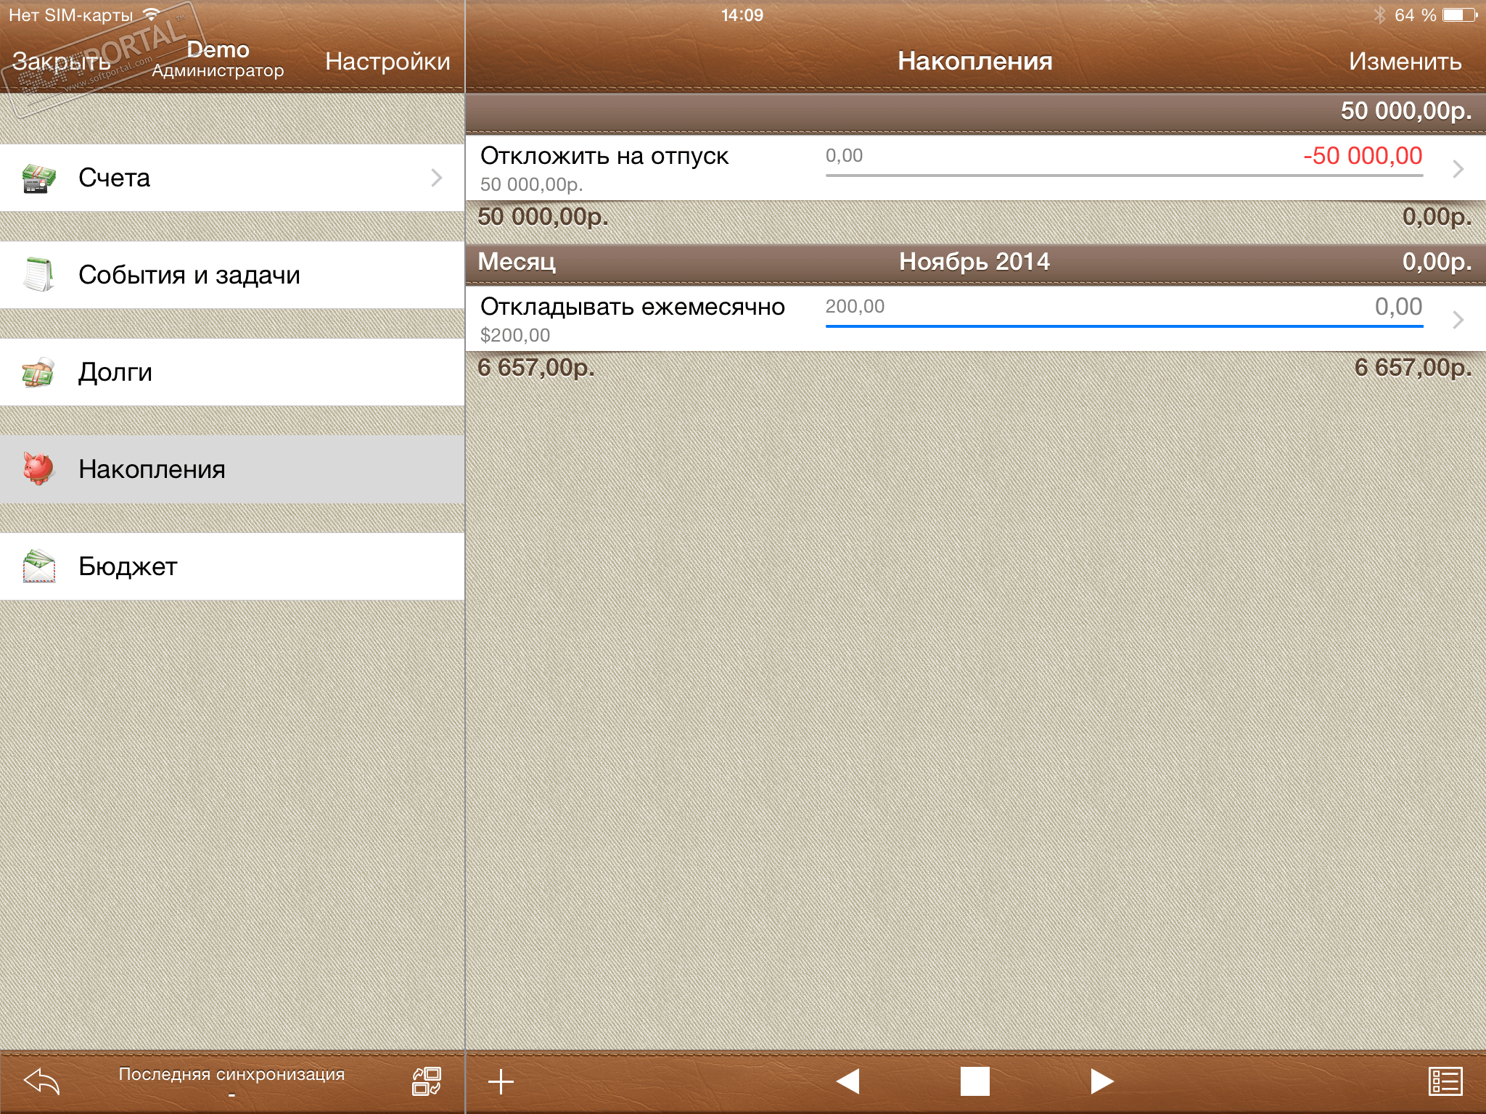Go to previous period with left arrow
Viewport: 1486px width, 1114px height.
tap(847, 1081)
